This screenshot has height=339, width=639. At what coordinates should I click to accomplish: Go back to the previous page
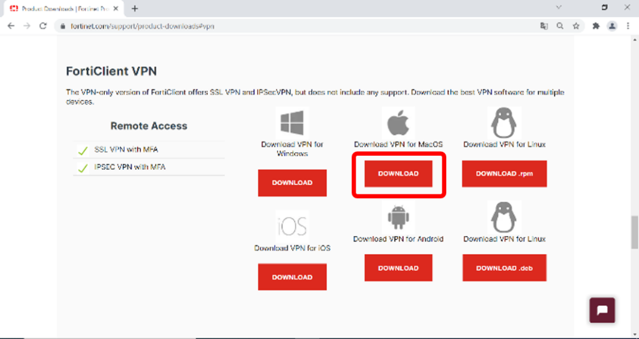pyautogui.click(x=11, y=26)
